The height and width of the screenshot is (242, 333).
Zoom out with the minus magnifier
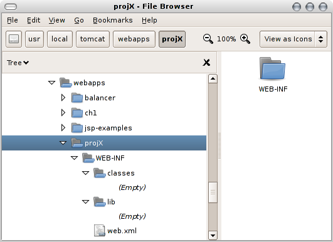point(208,39)
